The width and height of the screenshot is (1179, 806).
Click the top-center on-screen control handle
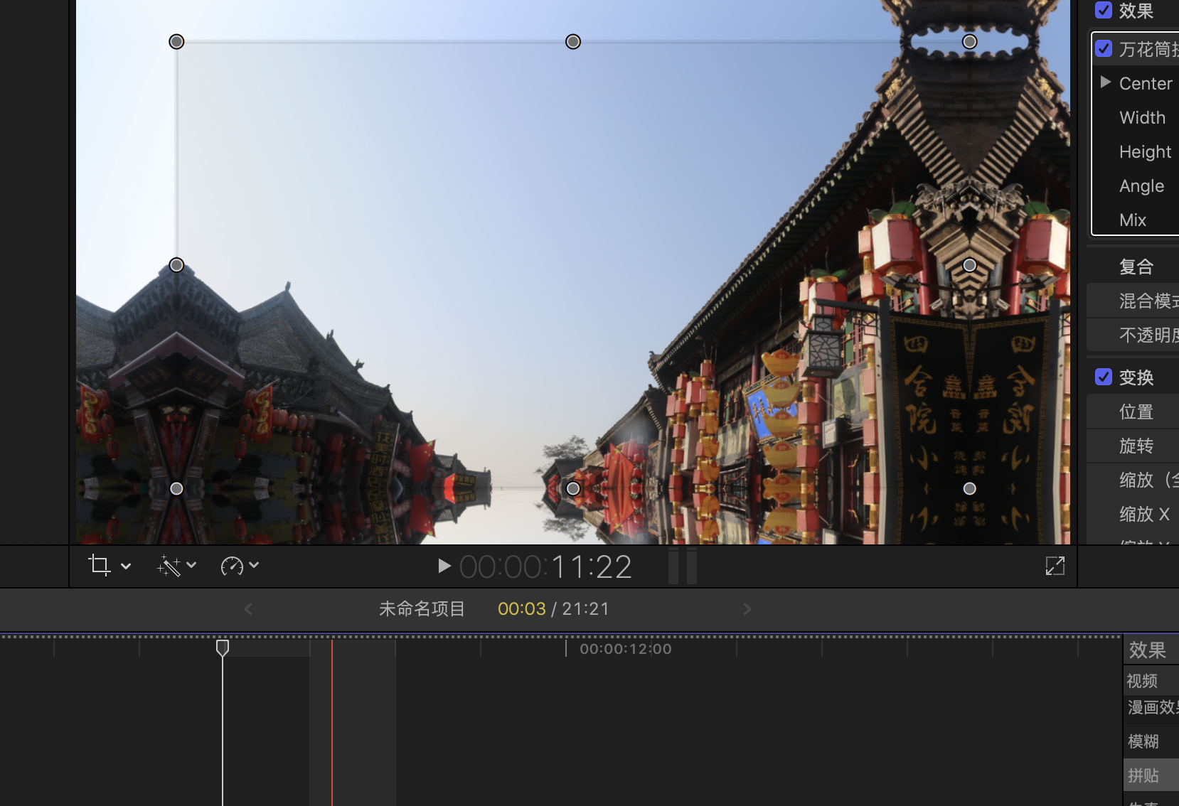(573, 42)
